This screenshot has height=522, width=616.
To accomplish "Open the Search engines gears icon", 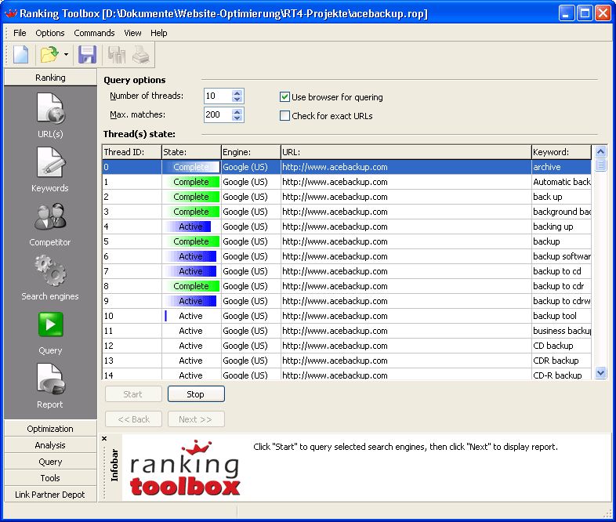I will (x=50, y=271).
